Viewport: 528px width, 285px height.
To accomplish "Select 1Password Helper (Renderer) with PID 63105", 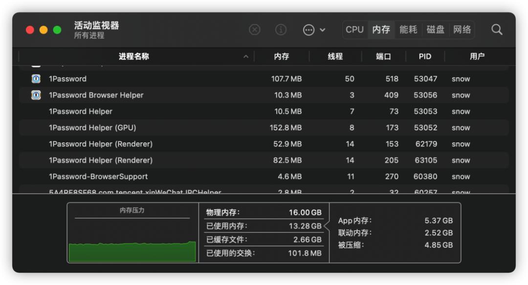I will coord(264,160).
